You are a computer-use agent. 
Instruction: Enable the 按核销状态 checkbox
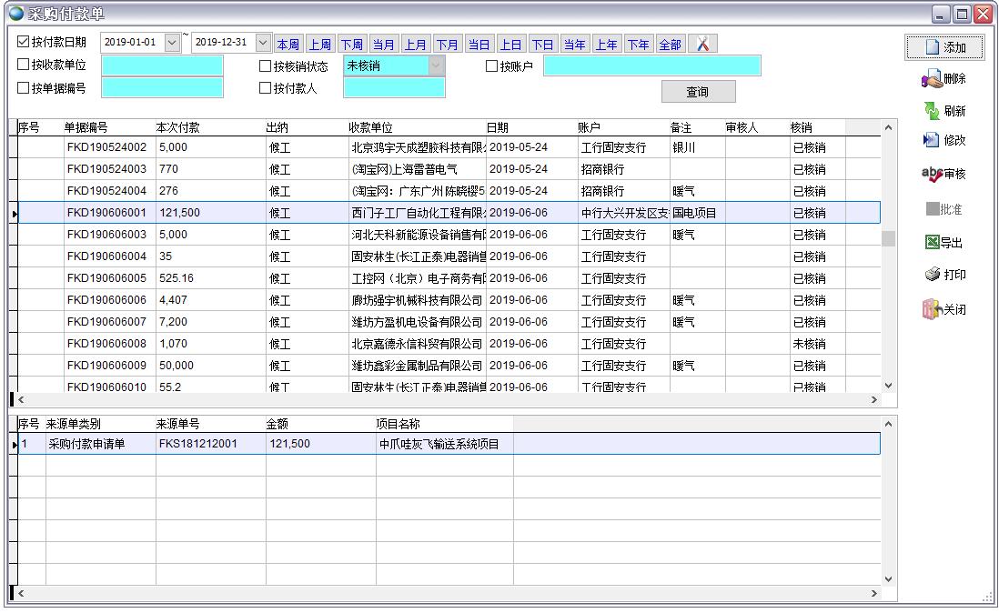(x=266, y=66)
